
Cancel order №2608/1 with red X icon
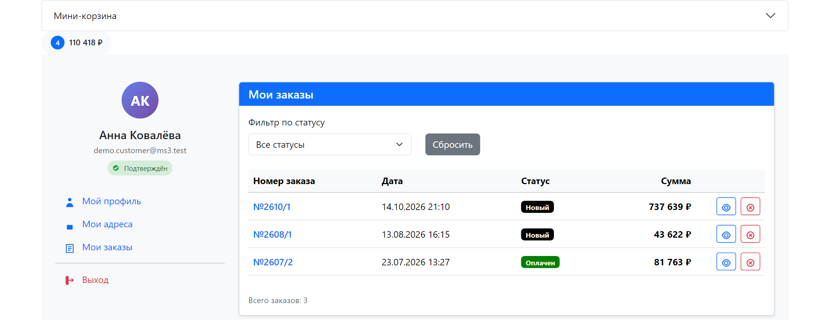click(750, 234)
